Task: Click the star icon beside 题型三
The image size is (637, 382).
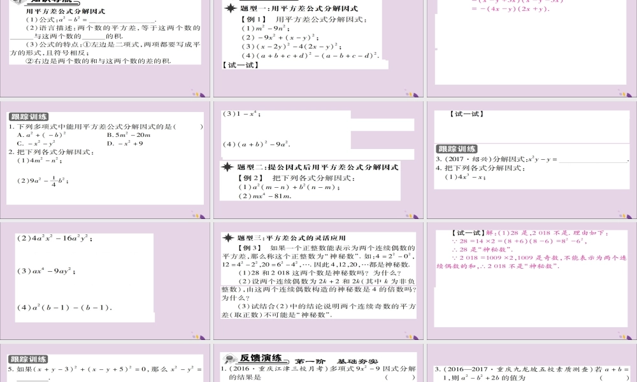Action: click(228, 238)
